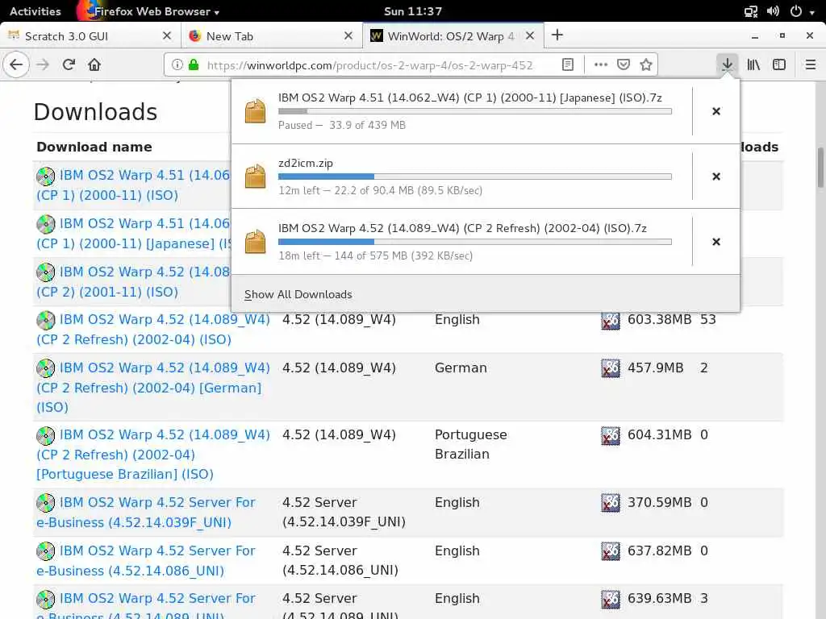Click the Downloads heading
Screen dimensions: 826x619
point(95,112)
